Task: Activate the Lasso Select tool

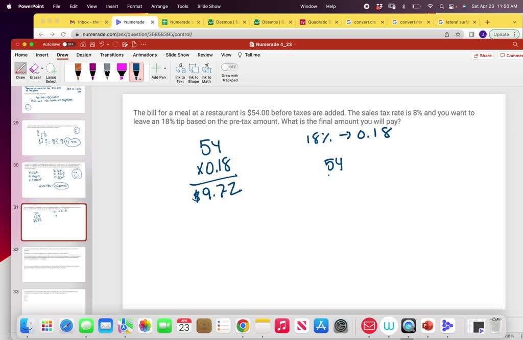Action: point(51,69)
